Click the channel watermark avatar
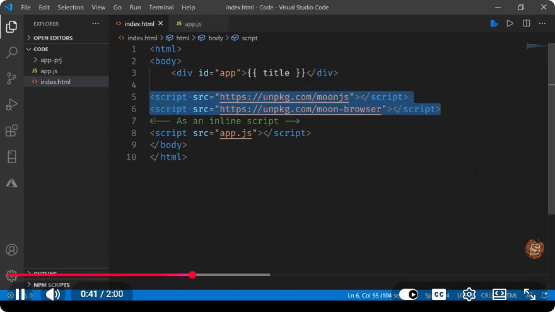 (534, 249)
